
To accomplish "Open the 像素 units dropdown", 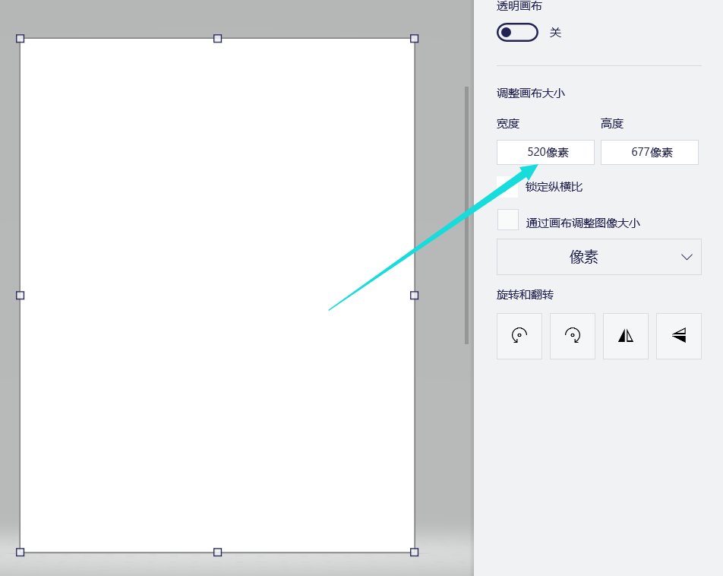I will pyautogui.click(x=598, y=257).
